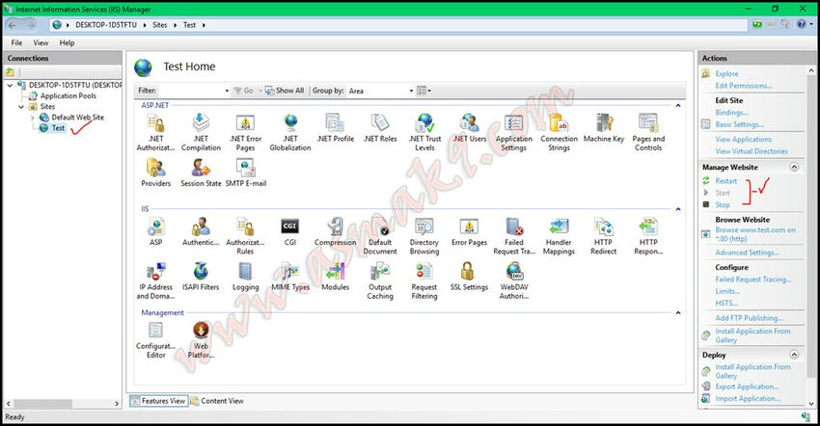820x426 pixels.
Task: Open SMTP E-mail settings
Action: (246, 173)
